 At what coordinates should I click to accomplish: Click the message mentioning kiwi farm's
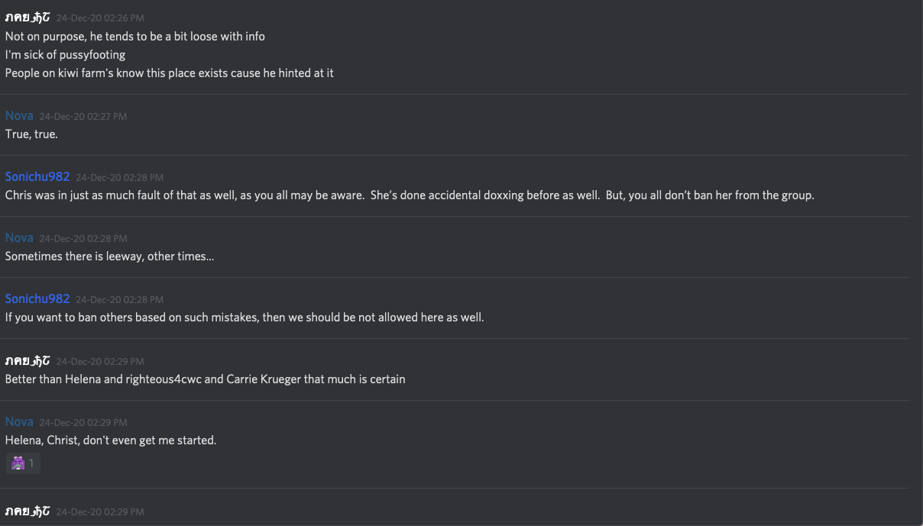click(169, 73)
